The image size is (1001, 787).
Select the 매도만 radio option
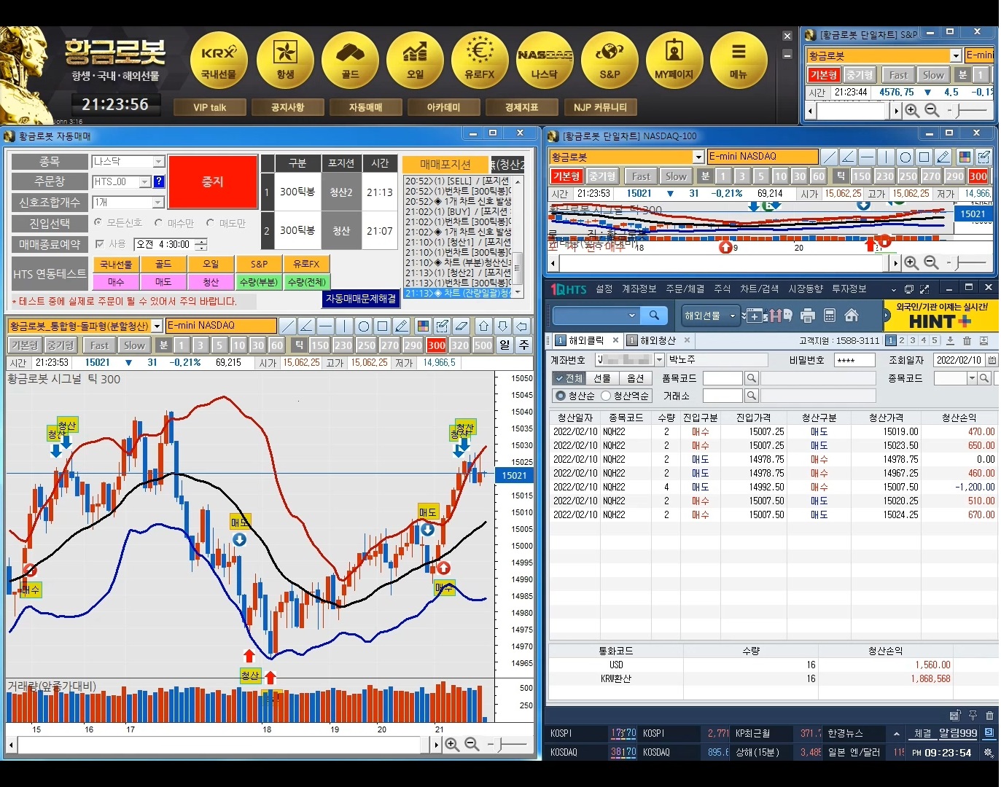point(211,222)
